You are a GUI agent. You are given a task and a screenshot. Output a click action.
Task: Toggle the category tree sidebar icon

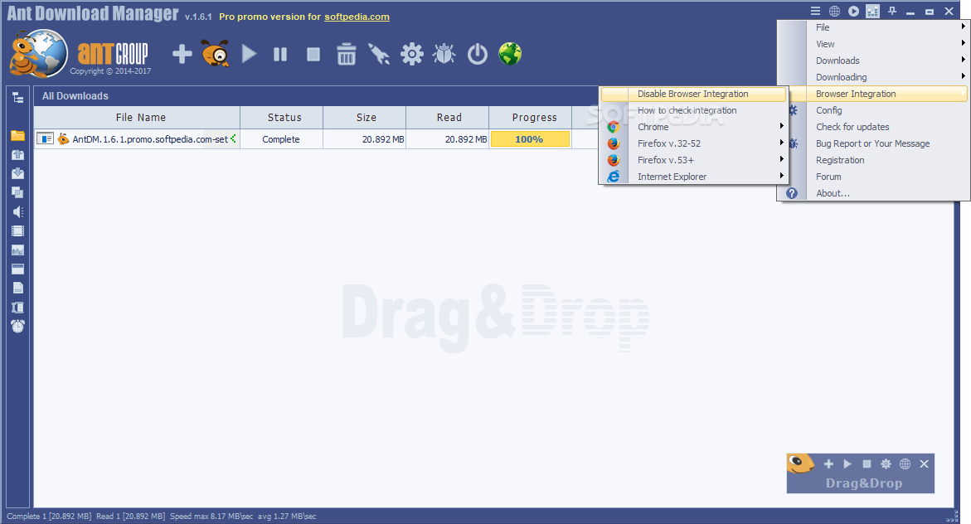[x=18, y=97]
